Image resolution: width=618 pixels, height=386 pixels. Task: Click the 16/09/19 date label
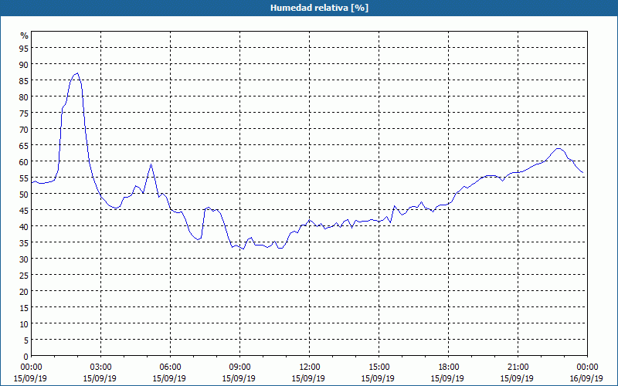tap(586, 378)
